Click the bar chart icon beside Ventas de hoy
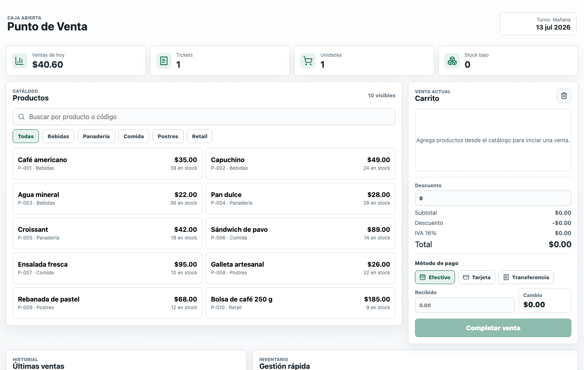The height and width of the screenshot is (370, 584). [19, 61]
